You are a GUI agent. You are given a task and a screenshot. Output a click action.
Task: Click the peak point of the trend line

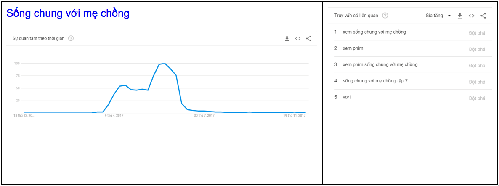point(165,64)
